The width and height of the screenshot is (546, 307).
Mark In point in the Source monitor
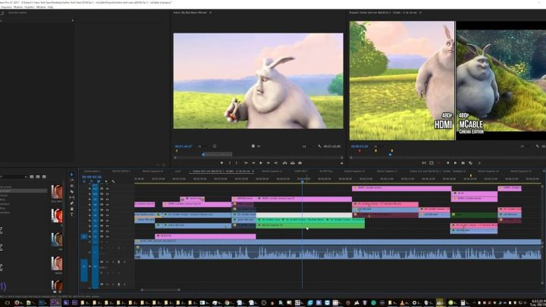(x=230, y=163)
